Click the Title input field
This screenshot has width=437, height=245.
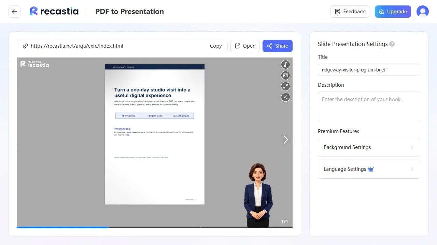pos(369,70)
